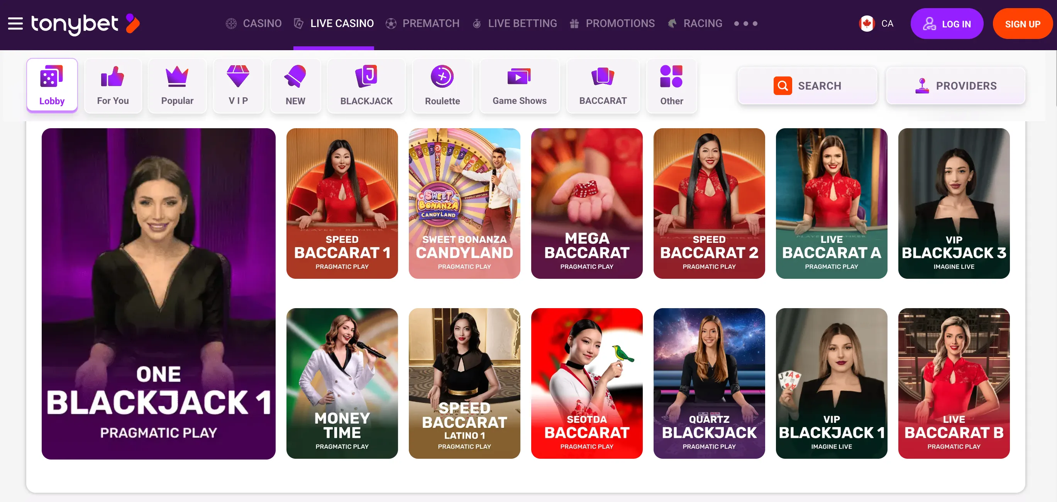Click the SEARCH button

coord(807,86)
